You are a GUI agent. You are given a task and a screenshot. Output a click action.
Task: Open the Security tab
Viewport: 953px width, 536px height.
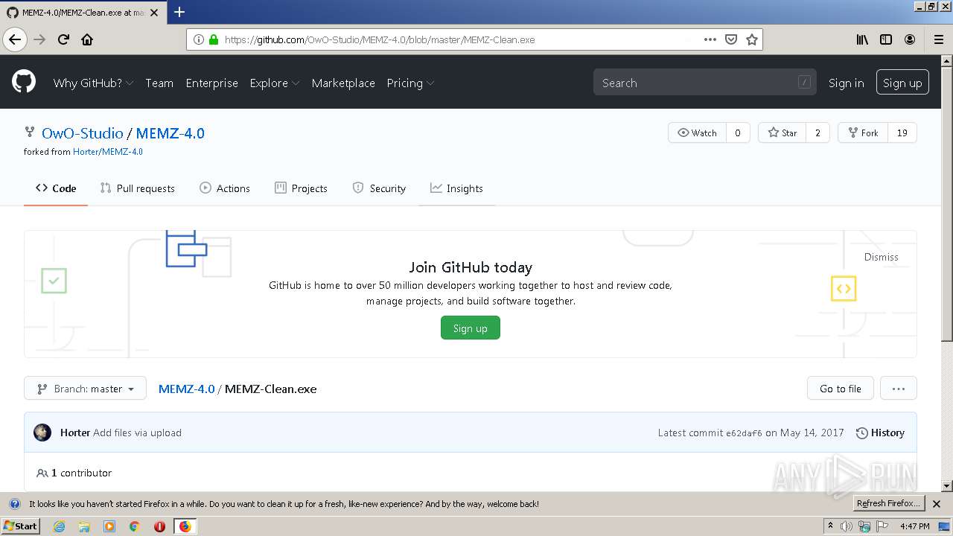(x=379, y=188)
